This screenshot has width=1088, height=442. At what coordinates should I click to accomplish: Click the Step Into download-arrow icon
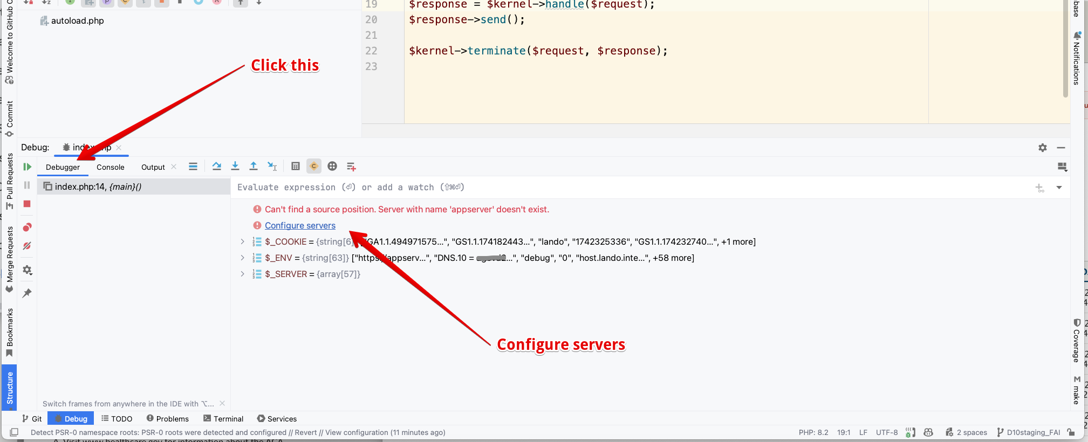click(235, 167)
